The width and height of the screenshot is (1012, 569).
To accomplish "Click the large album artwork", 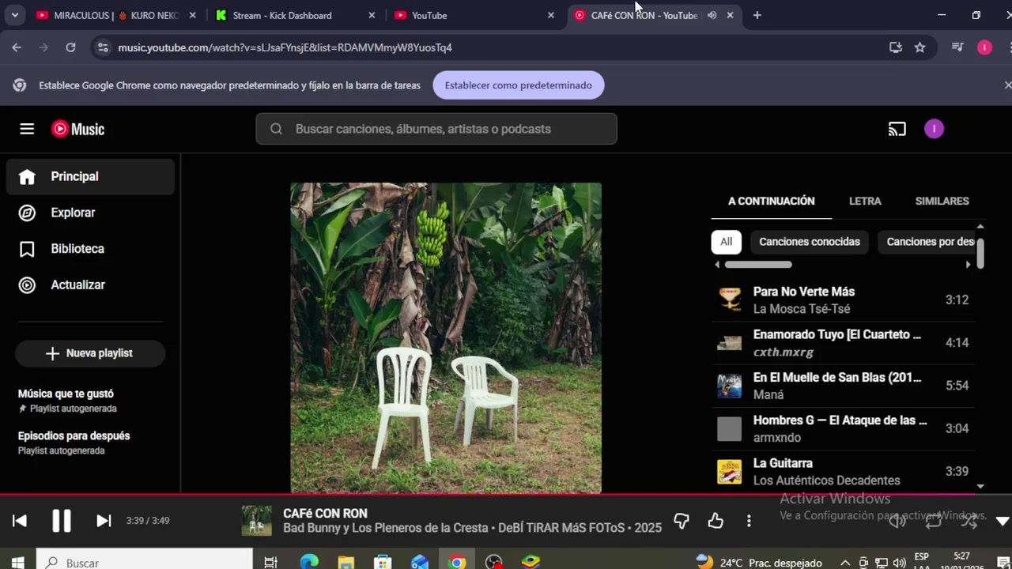I will pos(446,338).
